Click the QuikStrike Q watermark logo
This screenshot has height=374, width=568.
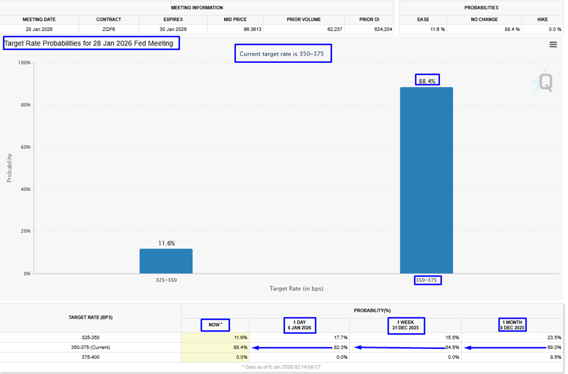click(x=543, y=83)
